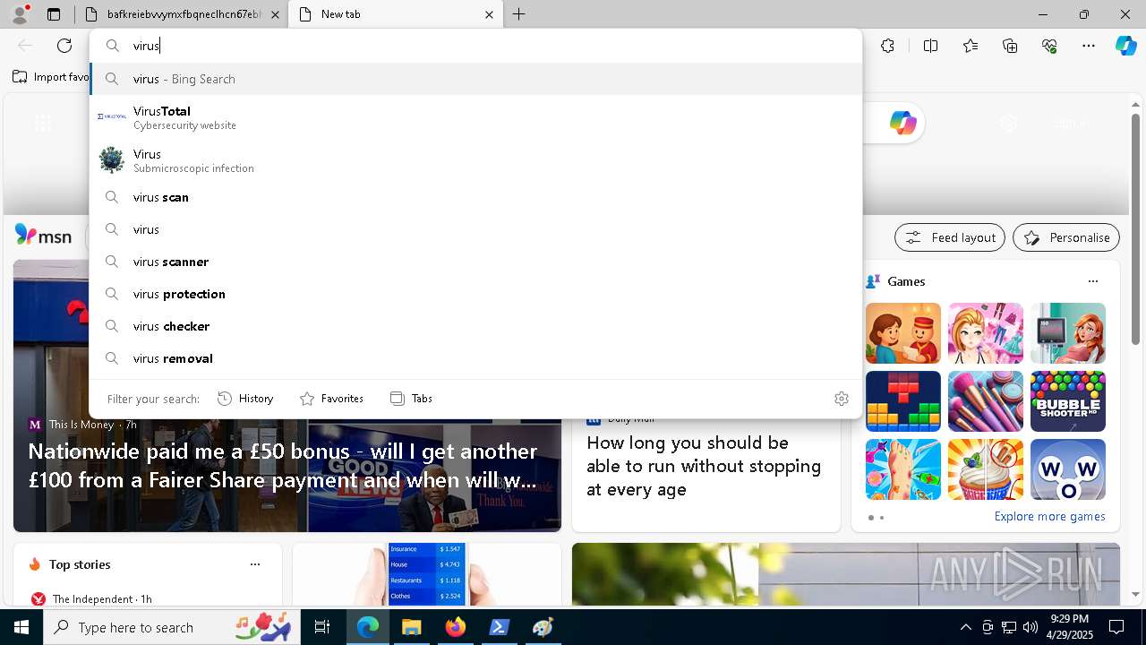Open Task View on the taskbar
The image size is (1146, 645).
click(x=322, y=627)
